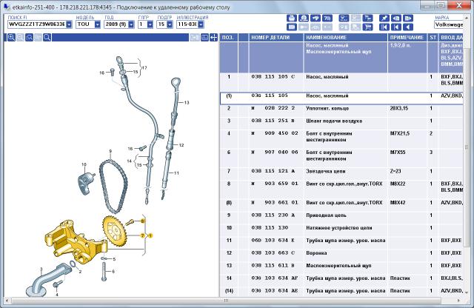Select part number 038 115 105 C
Viewport: 474px width, 308px height.
[x=273, y=77]
